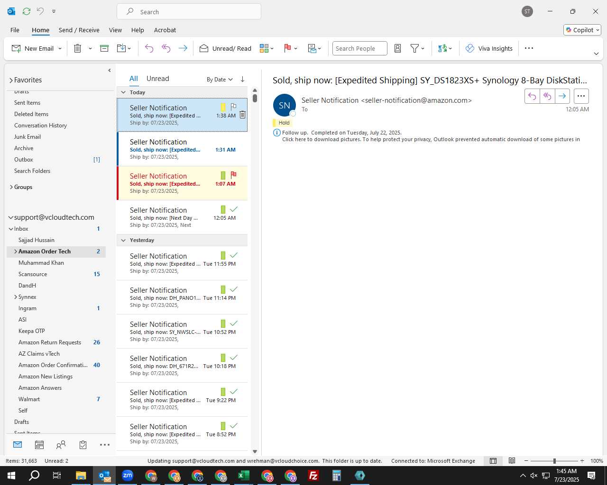This screenshot has width=607, height=485.
Task: Open the Categorize color squares icon
Action: click(x=264, y=48)
